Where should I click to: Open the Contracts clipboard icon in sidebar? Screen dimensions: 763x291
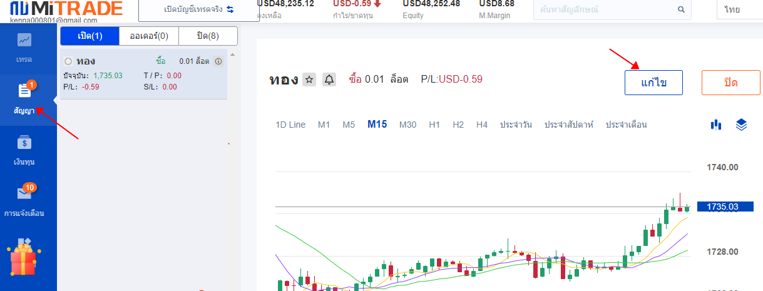pyautogui.click(x=25, y=91)
